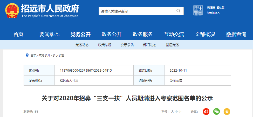
Task: Open the 无障碍 accessibility link
Action: pos(211,8)
